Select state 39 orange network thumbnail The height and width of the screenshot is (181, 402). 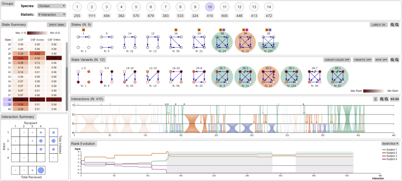click(x=245, y=42)
